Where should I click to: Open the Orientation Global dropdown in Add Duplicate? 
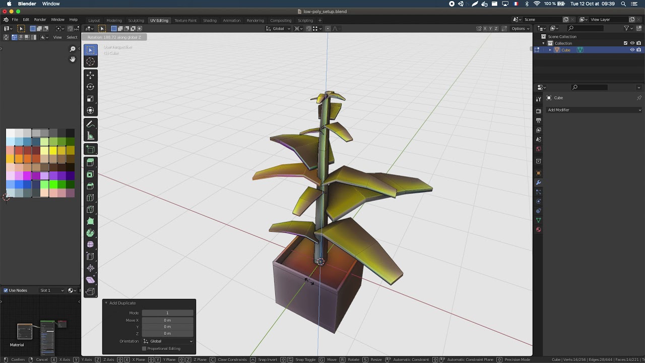[168, 341]
